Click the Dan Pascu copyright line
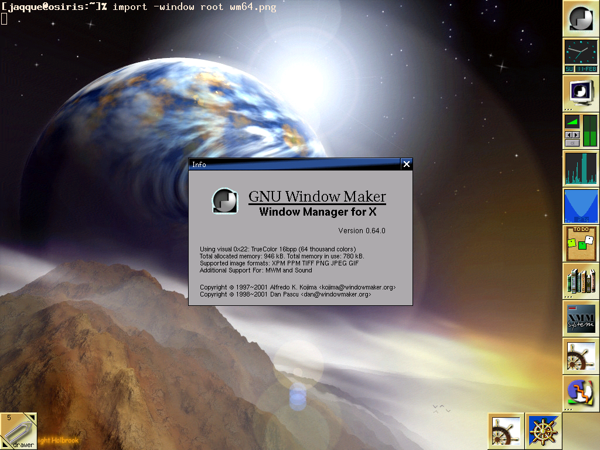 pos(285,294)
